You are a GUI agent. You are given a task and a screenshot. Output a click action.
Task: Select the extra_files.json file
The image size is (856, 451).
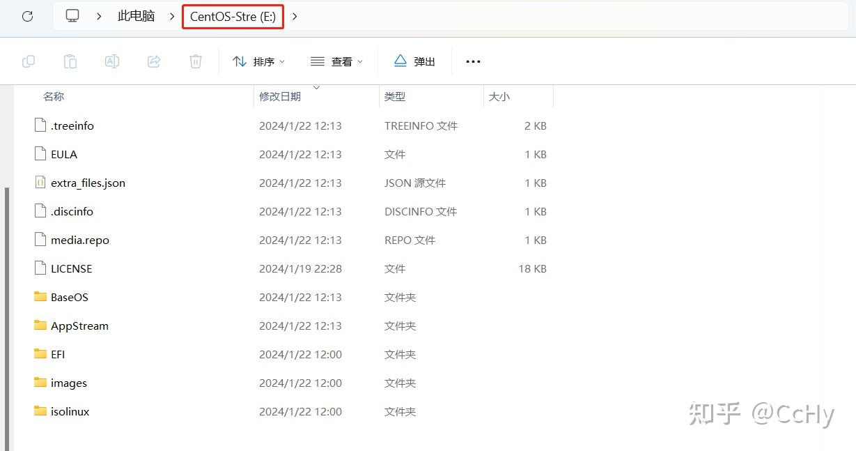click(88, 183)
